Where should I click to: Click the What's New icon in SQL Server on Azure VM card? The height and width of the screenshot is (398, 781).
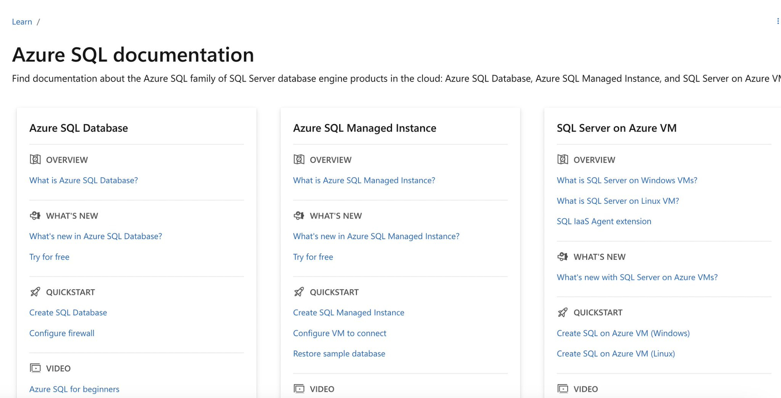click(x=562, y=256)
